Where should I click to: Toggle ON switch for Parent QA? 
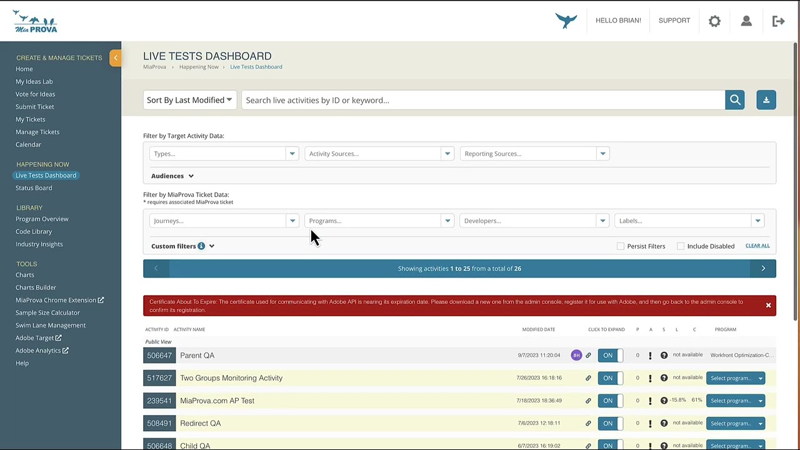610,355
